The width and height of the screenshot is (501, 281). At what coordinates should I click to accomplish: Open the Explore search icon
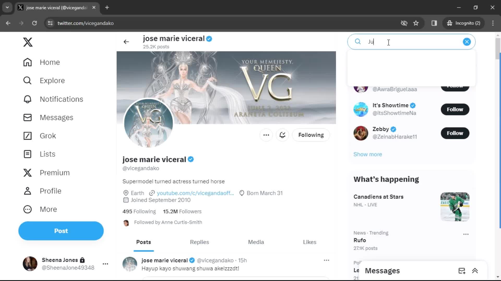coord(28,81)
